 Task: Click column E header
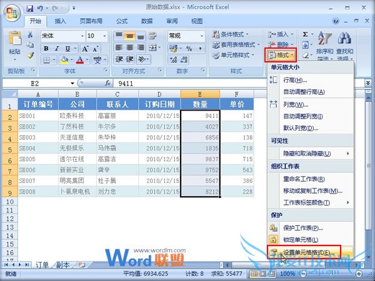click(200, 94)
